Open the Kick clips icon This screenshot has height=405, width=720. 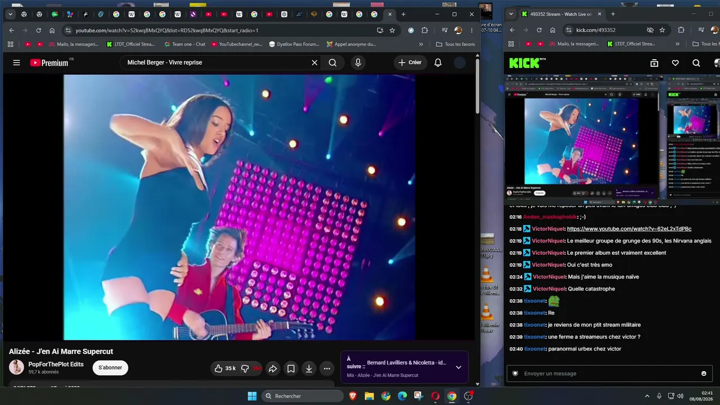654,63
